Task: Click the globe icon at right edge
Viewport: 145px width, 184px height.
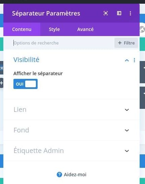Action: pyautogui.click(x=142, y=29)
